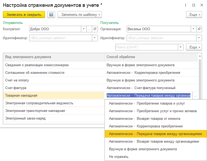Choose 'Не отражать' from the list
Viewport: 207px width, 161px height.
click(119, 157)
